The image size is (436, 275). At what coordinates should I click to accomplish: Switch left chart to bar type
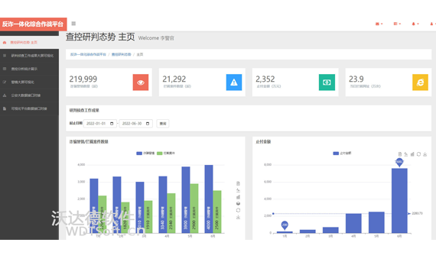pos(238,197)
